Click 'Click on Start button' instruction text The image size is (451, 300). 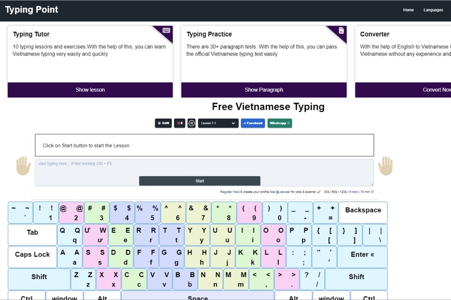[87, 146]
